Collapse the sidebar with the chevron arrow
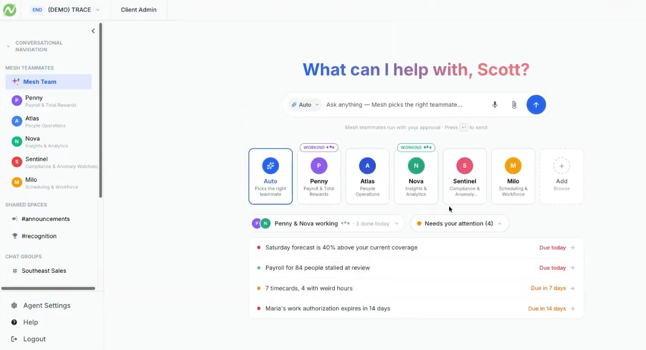Image resolution: width=646 pixels, height=350 pixels. click(x=93, y=31)
